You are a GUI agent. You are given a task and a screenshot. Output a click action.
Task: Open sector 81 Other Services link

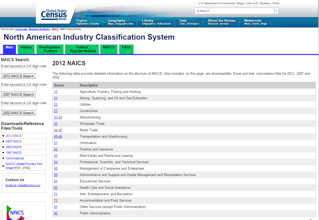[x=56, y=207]
